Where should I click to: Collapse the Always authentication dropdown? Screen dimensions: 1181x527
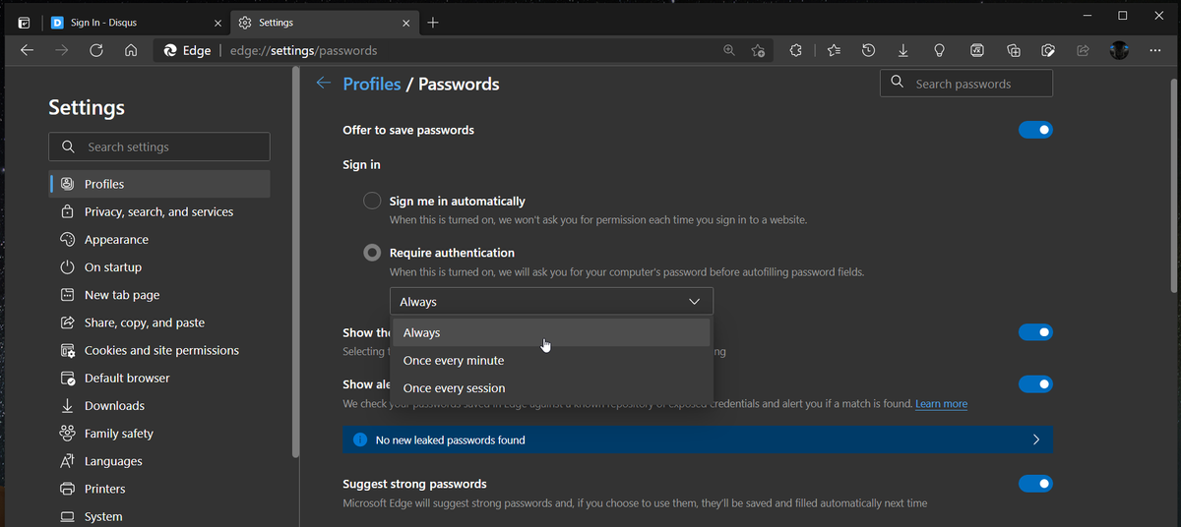coord(551,301)
